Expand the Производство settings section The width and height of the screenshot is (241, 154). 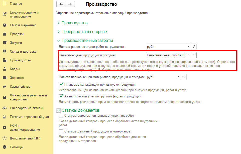click(x=58, y=23)
